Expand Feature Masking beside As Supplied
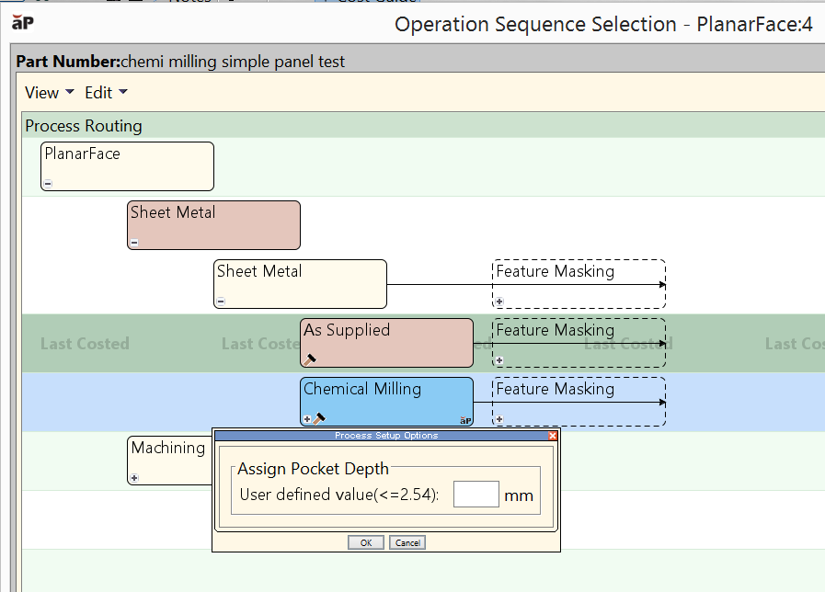 coord(499,360)
